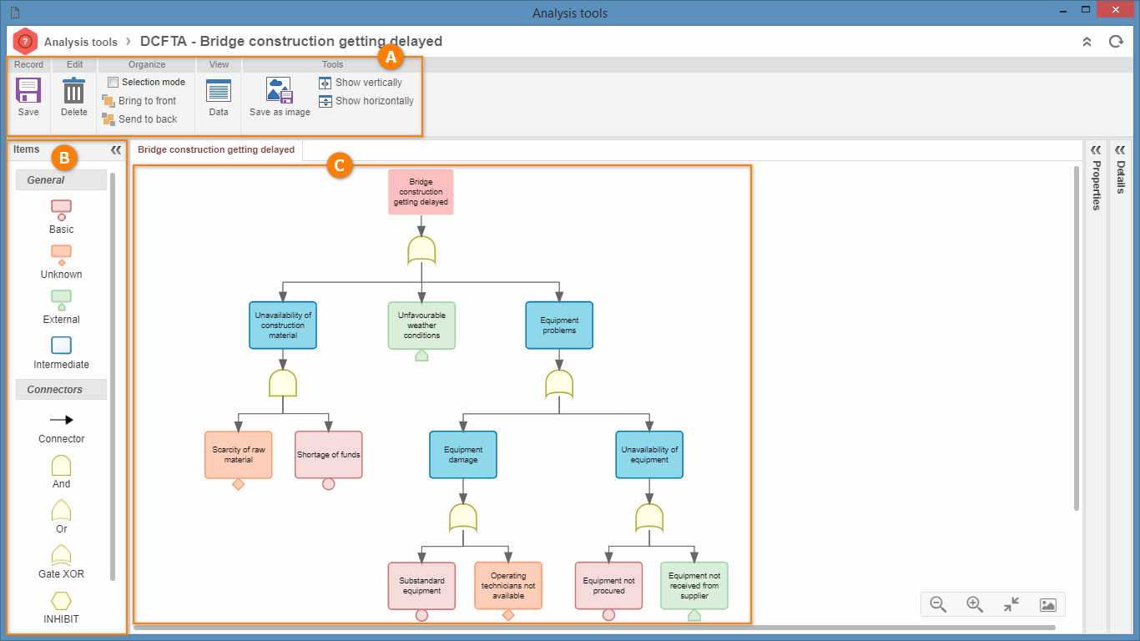Image resolution: width=1140 pixels, height=641 pixels.
Task: Click Show horizontally tool
Action: 366,101
